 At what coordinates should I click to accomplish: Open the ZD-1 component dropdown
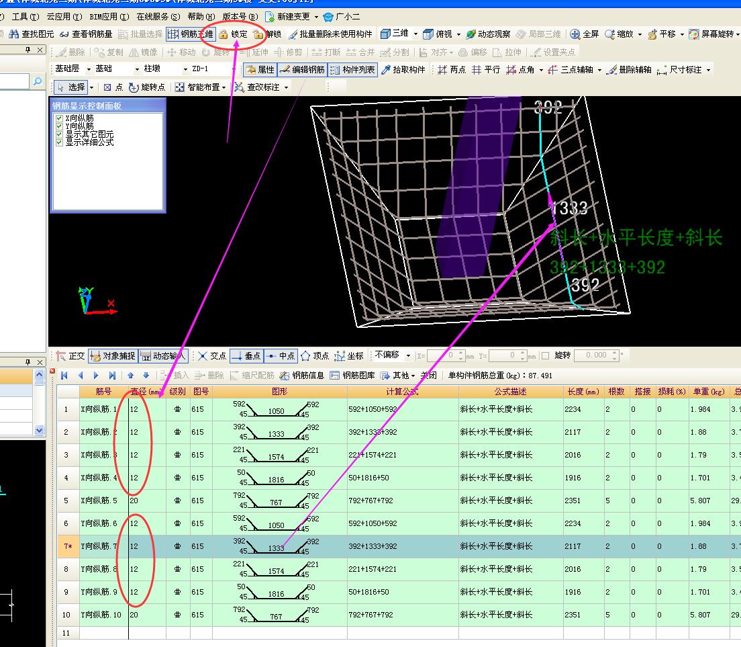[234, 69]
